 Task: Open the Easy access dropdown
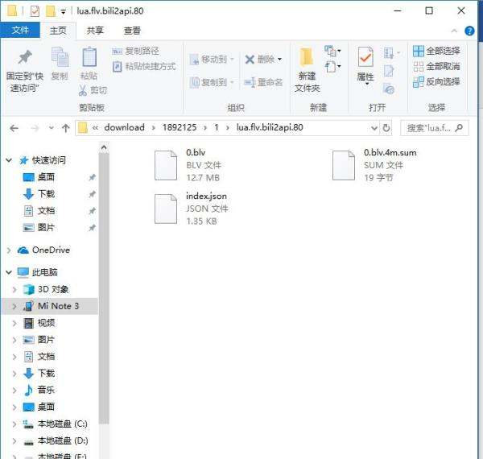332,66
